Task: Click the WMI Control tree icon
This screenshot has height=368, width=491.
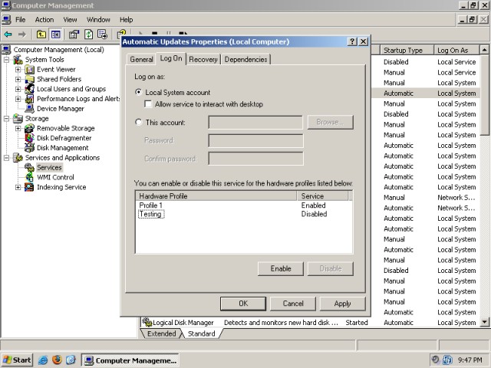Action: (x=29, y=177)
